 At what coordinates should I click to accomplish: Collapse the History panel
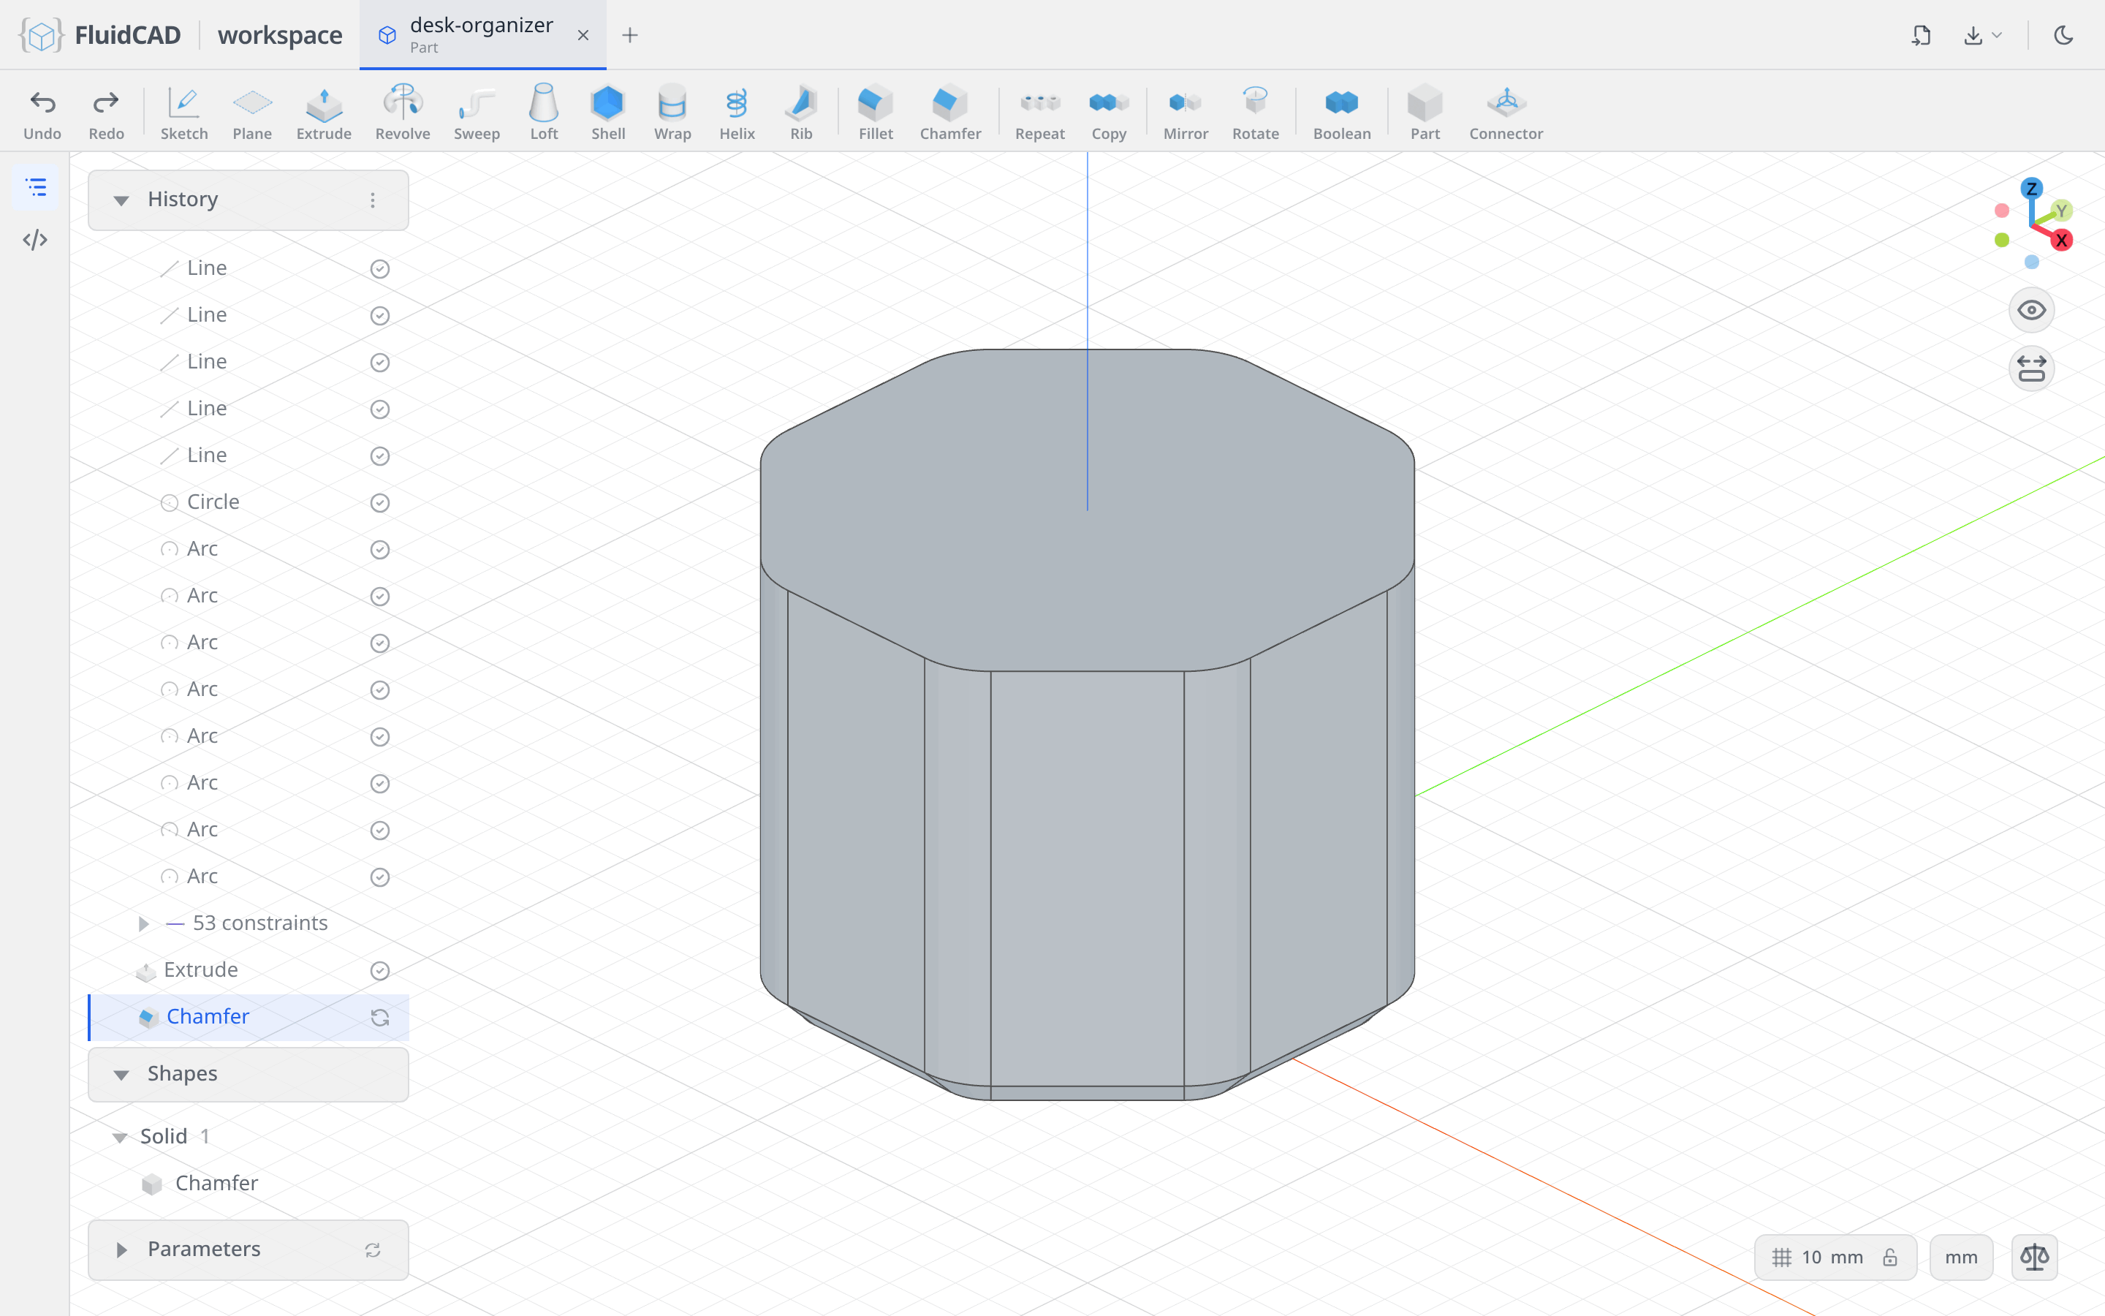click(121, 200)
